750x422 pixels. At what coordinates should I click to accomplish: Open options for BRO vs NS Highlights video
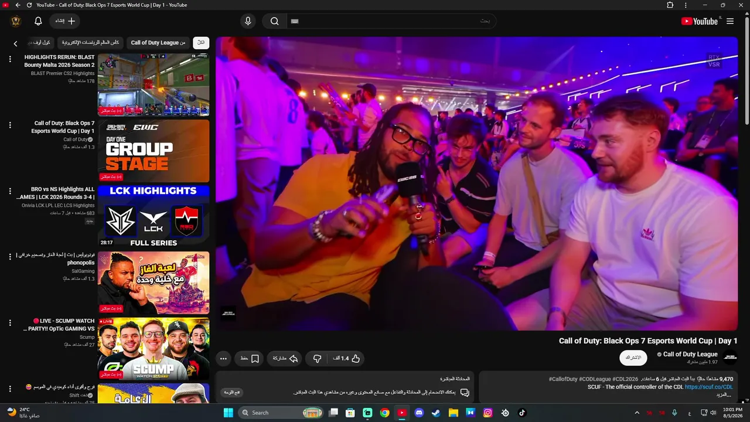[10, 191]
